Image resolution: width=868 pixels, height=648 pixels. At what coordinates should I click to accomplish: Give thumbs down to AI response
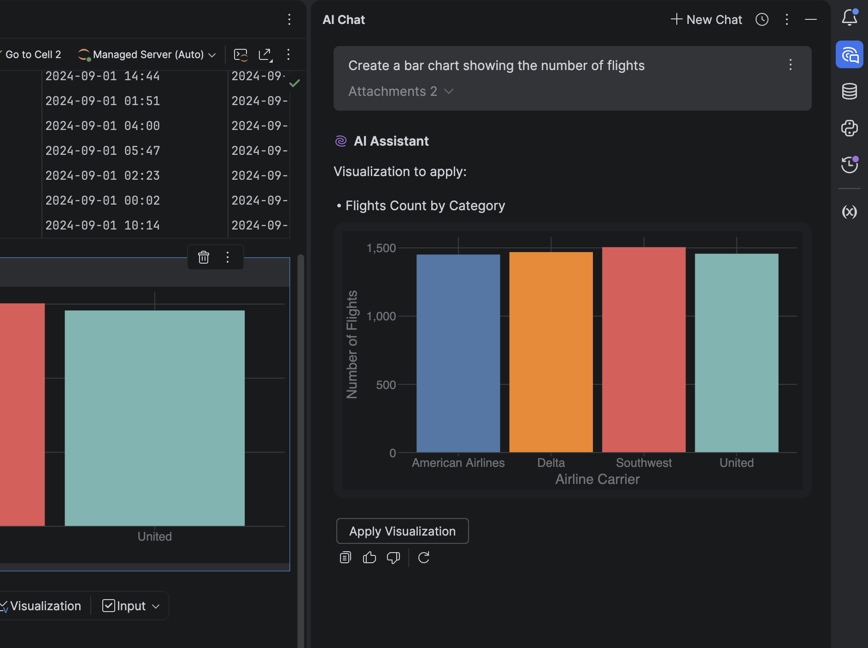(x=393, y=558)
